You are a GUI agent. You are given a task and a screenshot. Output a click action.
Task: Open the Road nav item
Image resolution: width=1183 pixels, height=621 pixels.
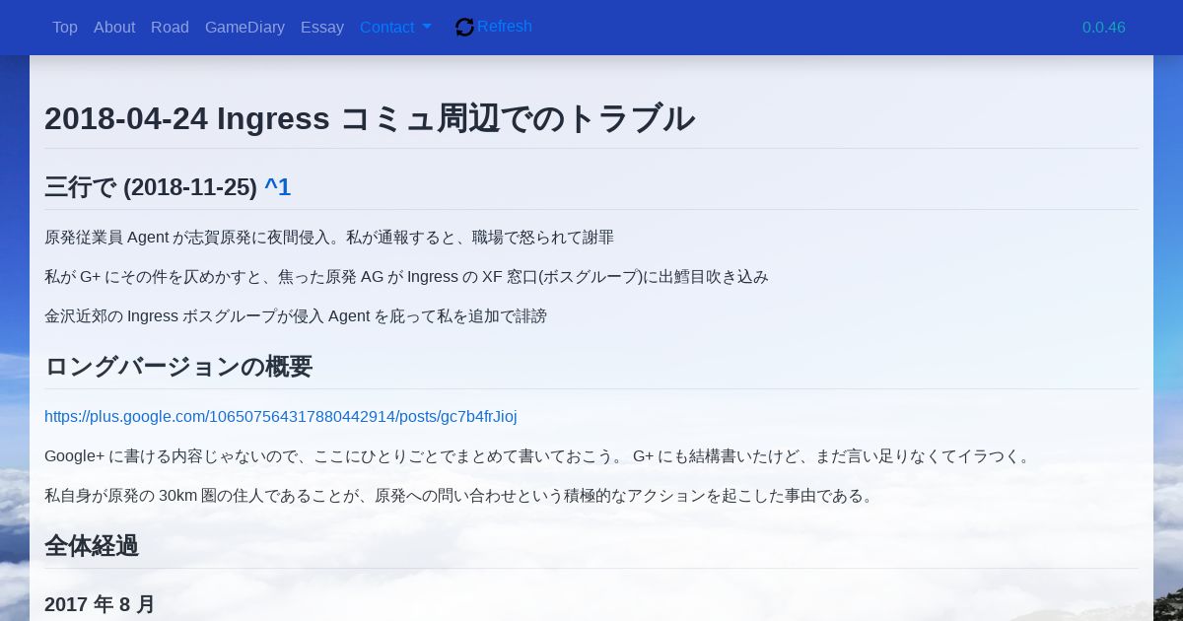pos(170,28)
